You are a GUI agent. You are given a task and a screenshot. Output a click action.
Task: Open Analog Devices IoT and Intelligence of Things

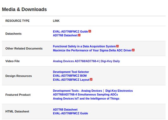point(86,99)
